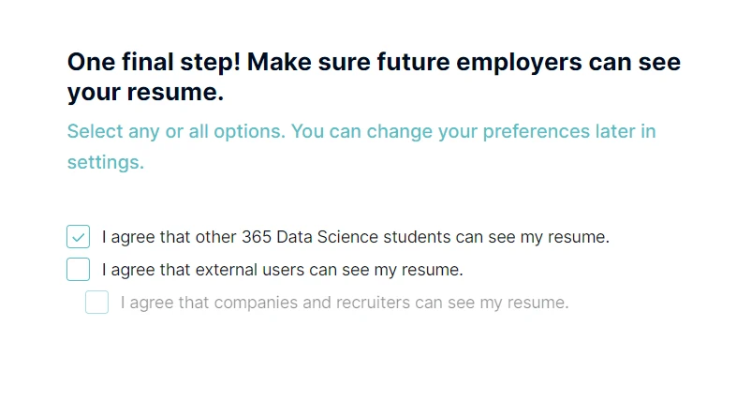The height and width of the screenshot is (400, 751).
Task: Click the "Select any or all options" subtitle
Action: [175, 131]
